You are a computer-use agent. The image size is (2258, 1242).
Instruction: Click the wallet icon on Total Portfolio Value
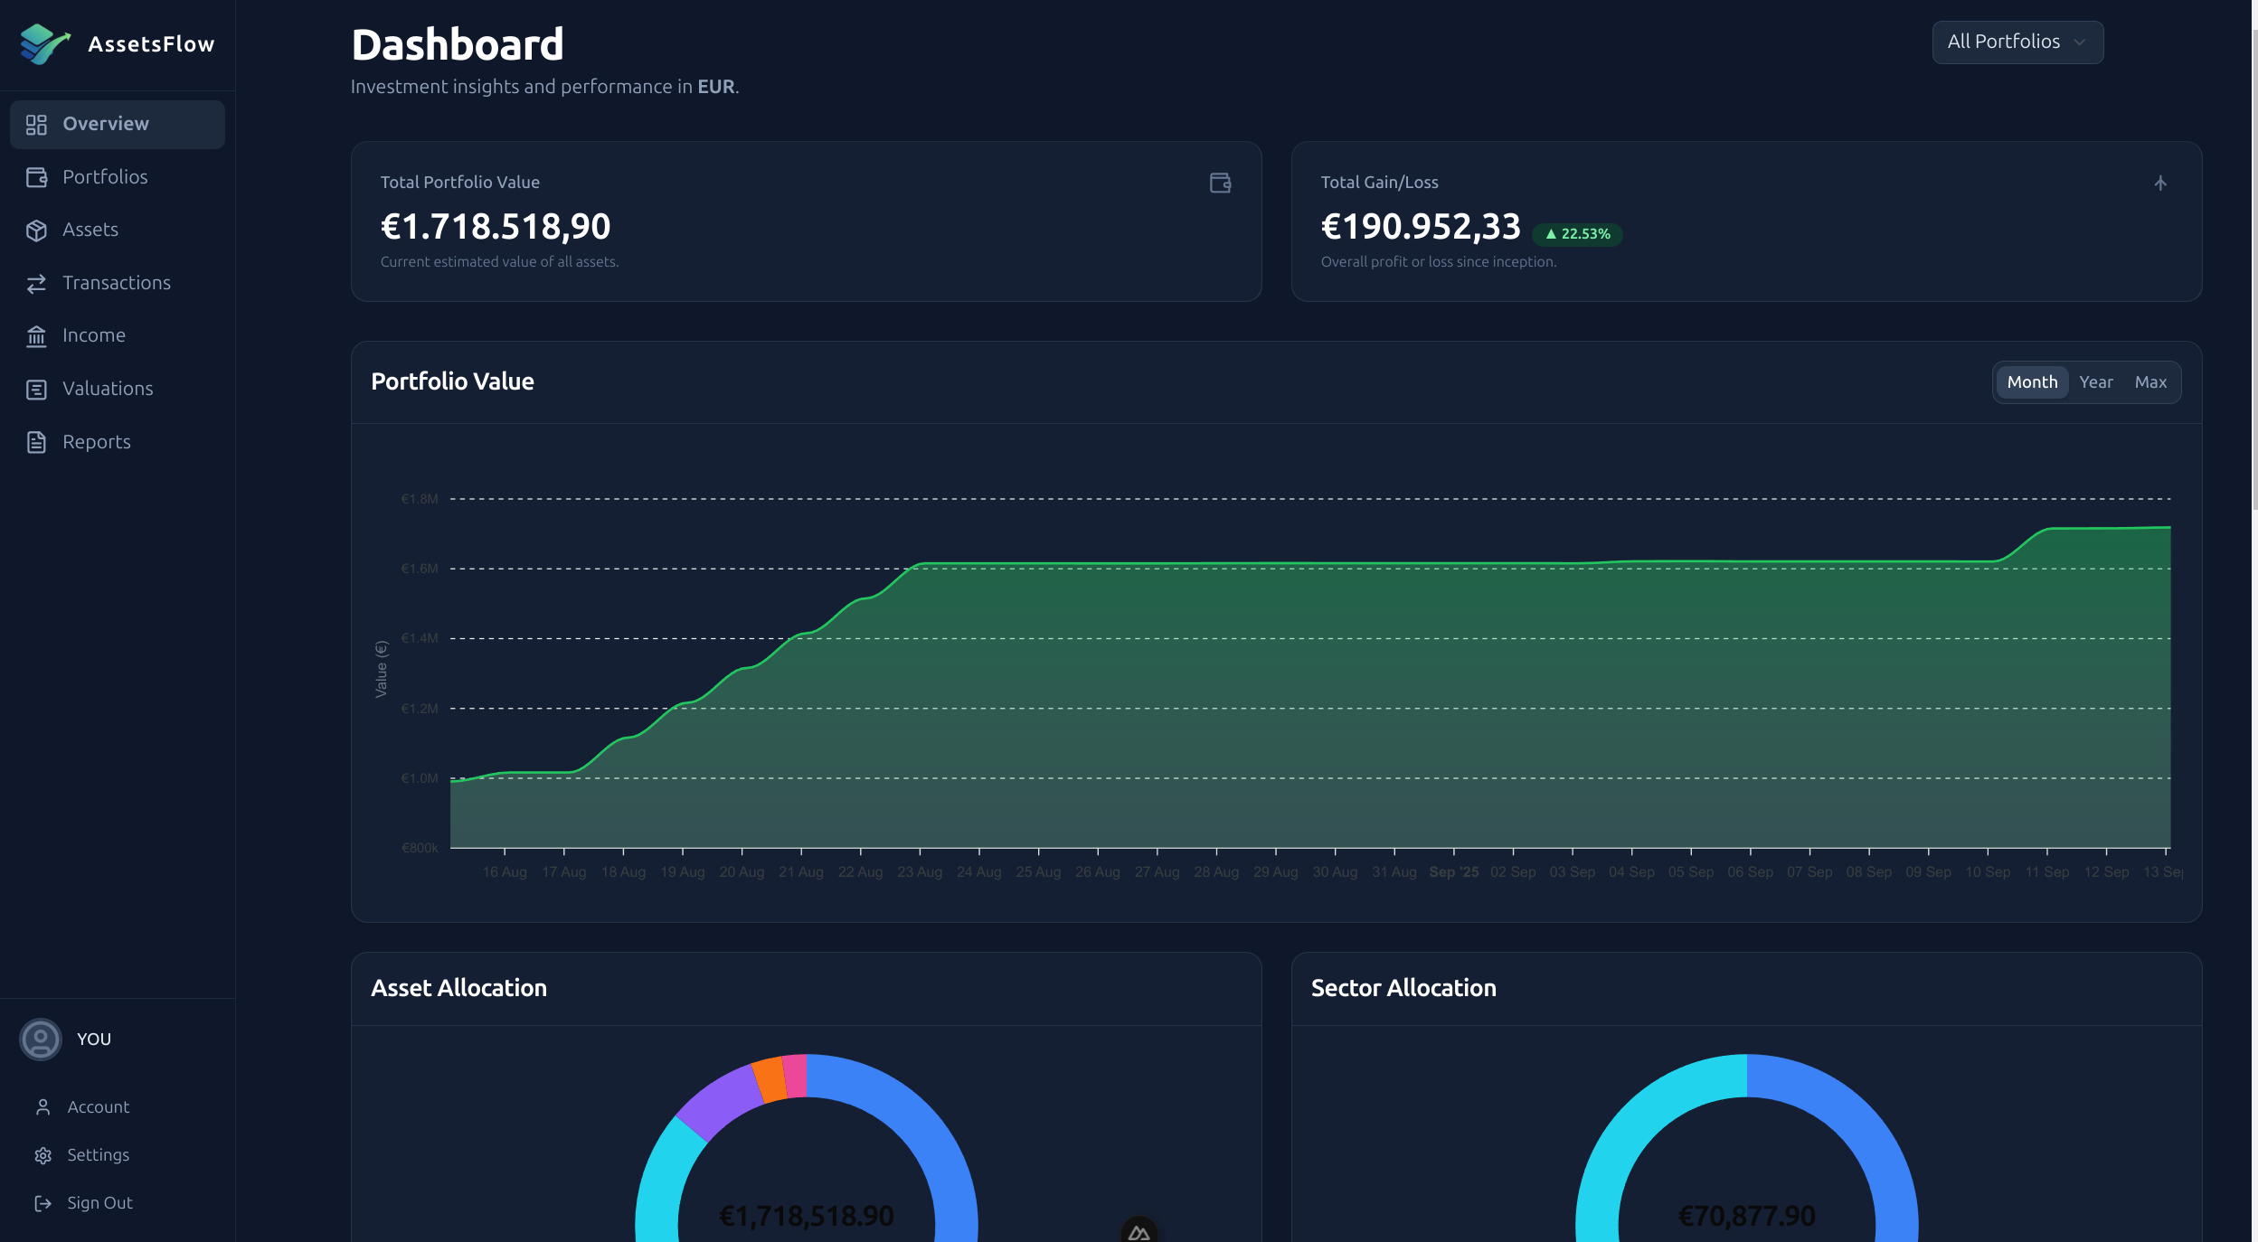(x=1221, y=183)
